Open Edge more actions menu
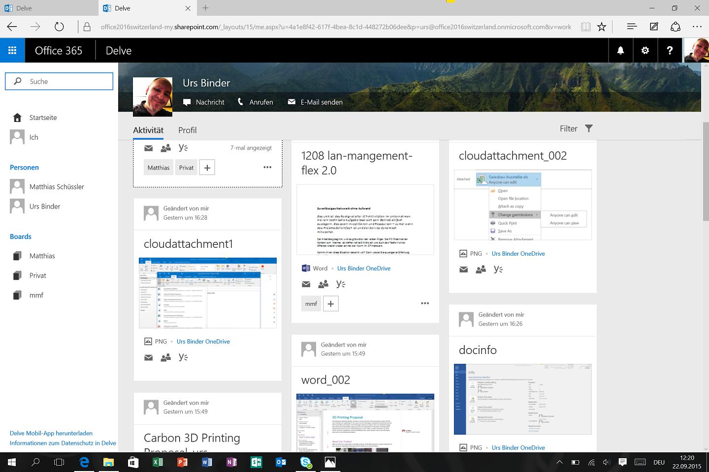Screen dimensions: 709x472 point(697,27)
